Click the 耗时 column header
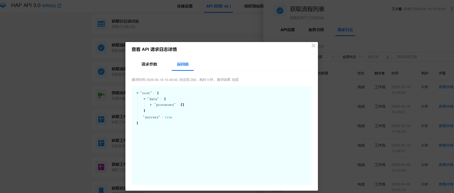This screenshot has height=193, width=454. [x=425, y=73]
